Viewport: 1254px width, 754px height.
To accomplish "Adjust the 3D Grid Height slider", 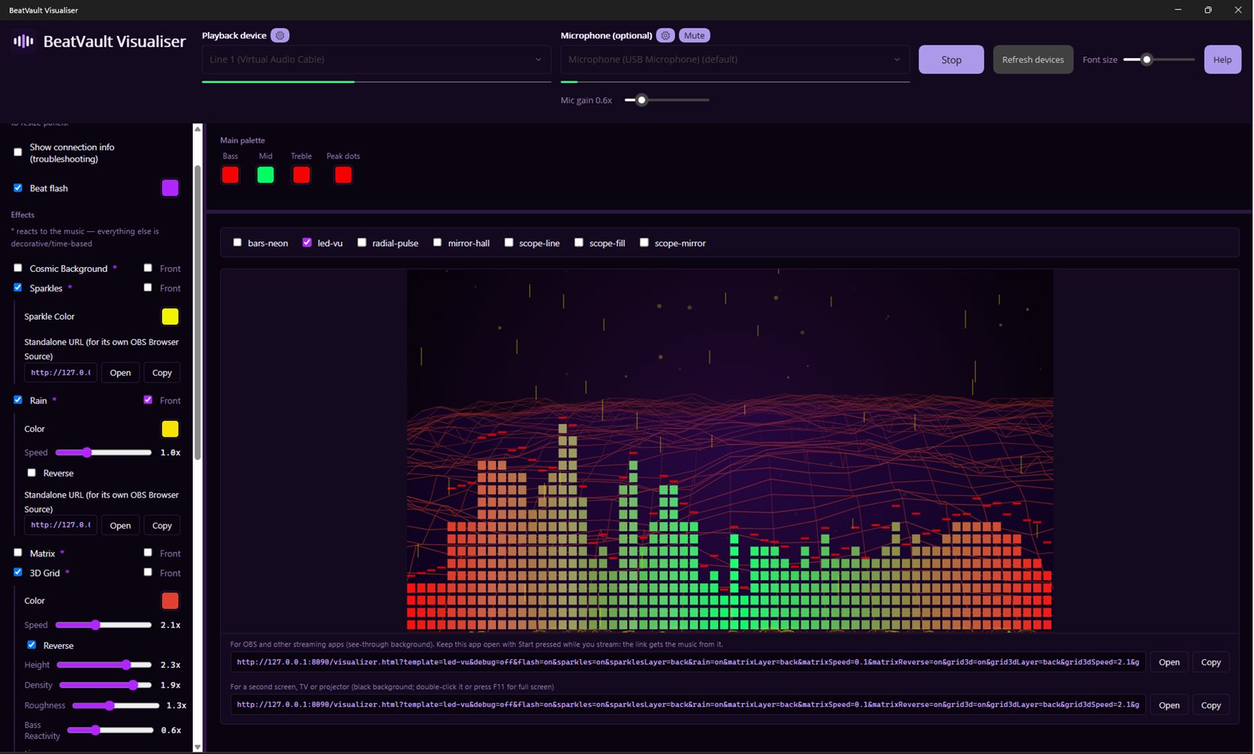I will (104, 665).
